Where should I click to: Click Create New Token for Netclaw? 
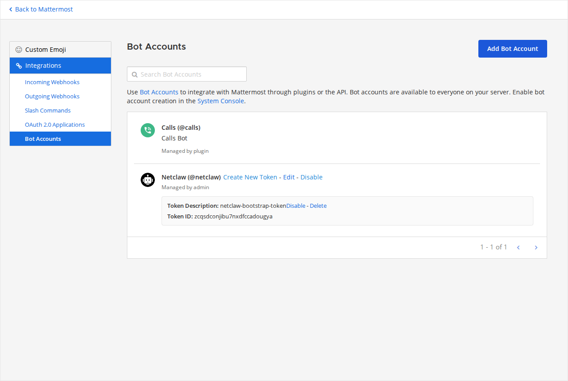pos(250,177)
